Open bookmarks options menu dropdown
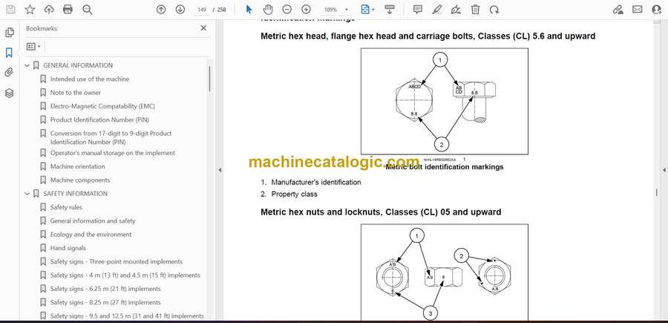 [33, 47]
